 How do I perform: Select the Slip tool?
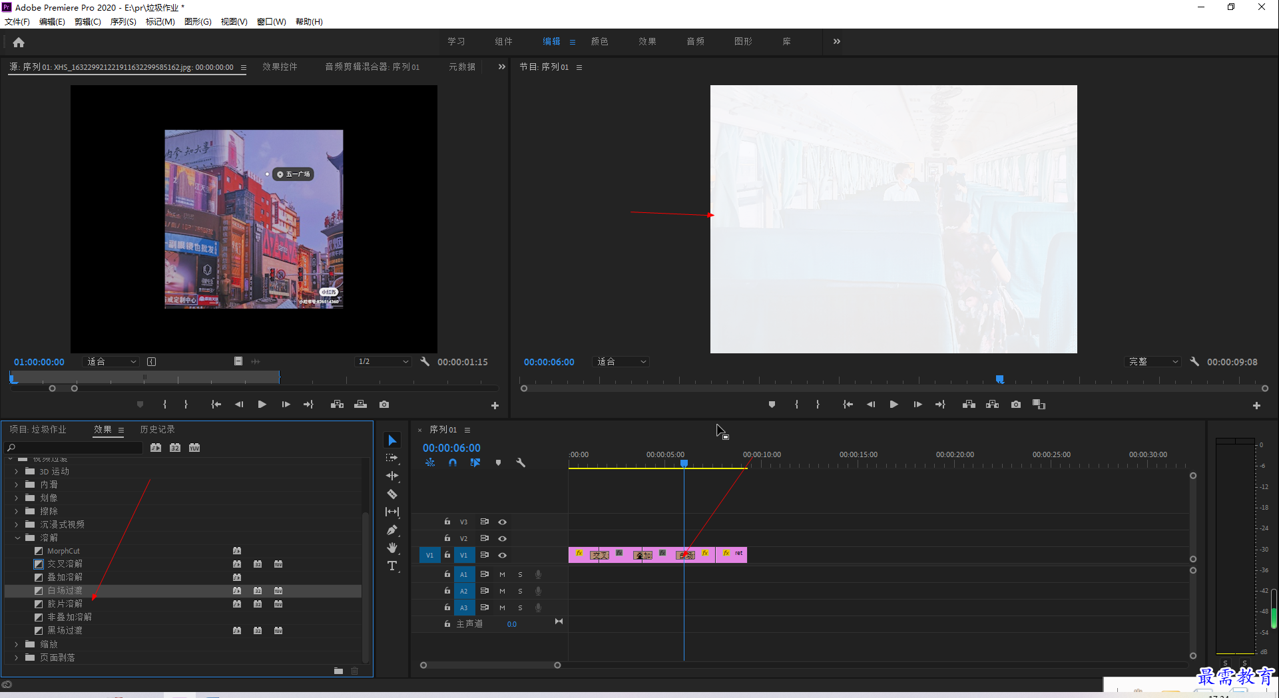coord(392,512)
